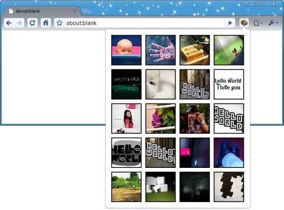
Task: Open the green garden field thumbnail
Action: pos(127,187)
